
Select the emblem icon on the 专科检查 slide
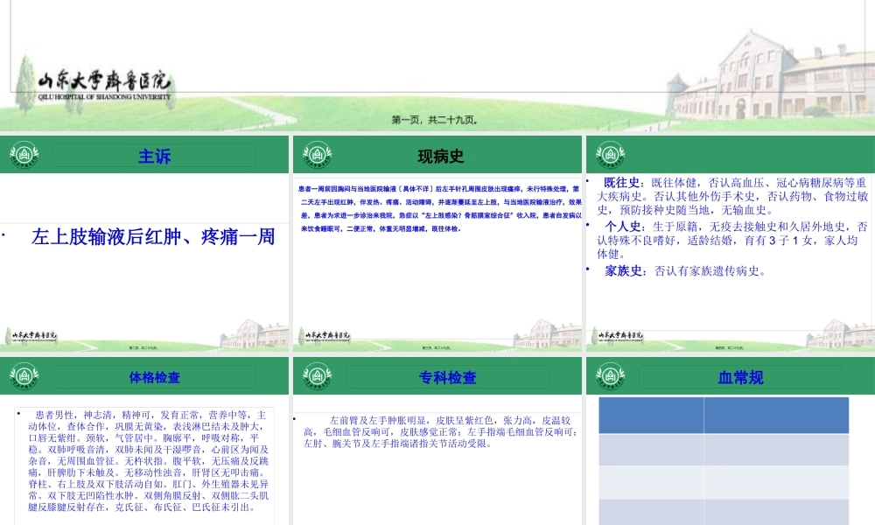(x=317, y=374)
